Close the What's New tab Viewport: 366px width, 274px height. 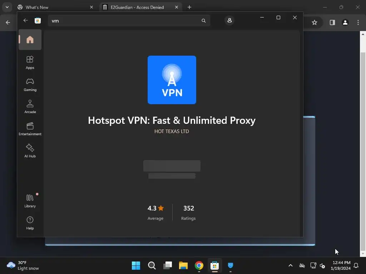[91, 7]
